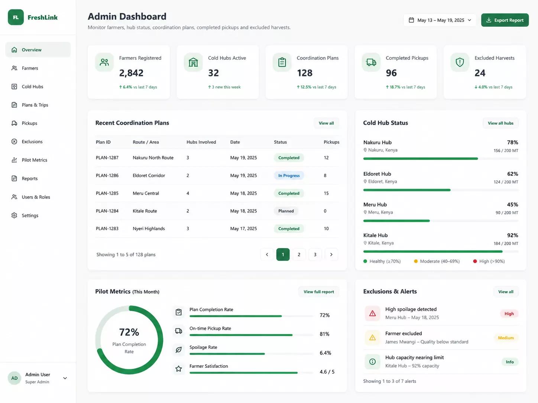Viewport: 538px width, 403px height.
Task: Click the Cold Hubs icon in sidebar
Action: point(14,86)
